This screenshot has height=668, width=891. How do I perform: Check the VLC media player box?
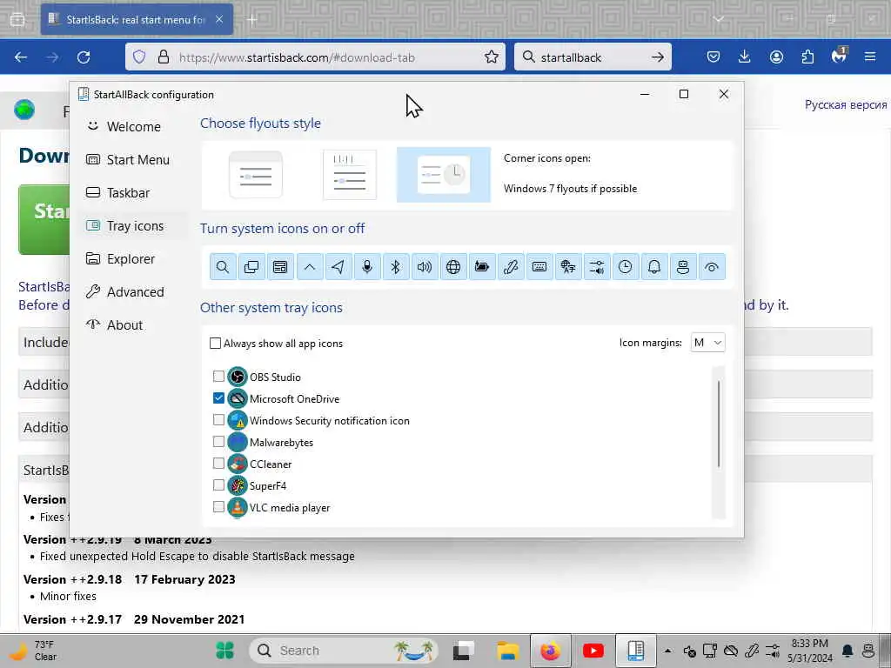point(218,507)
